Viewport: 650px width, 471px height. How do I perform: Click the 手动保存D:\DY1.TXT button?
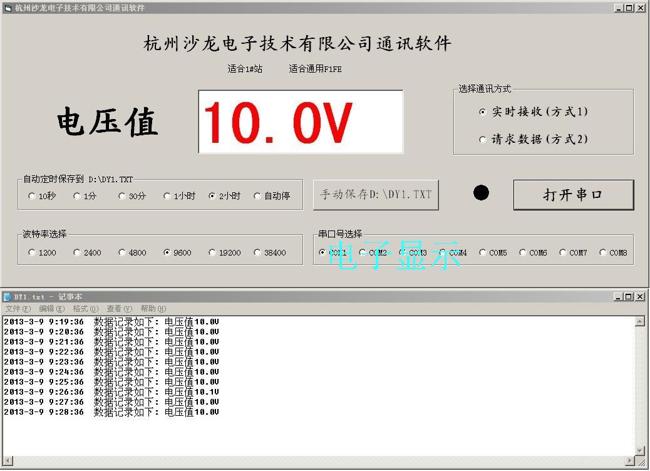pos(375,194)
